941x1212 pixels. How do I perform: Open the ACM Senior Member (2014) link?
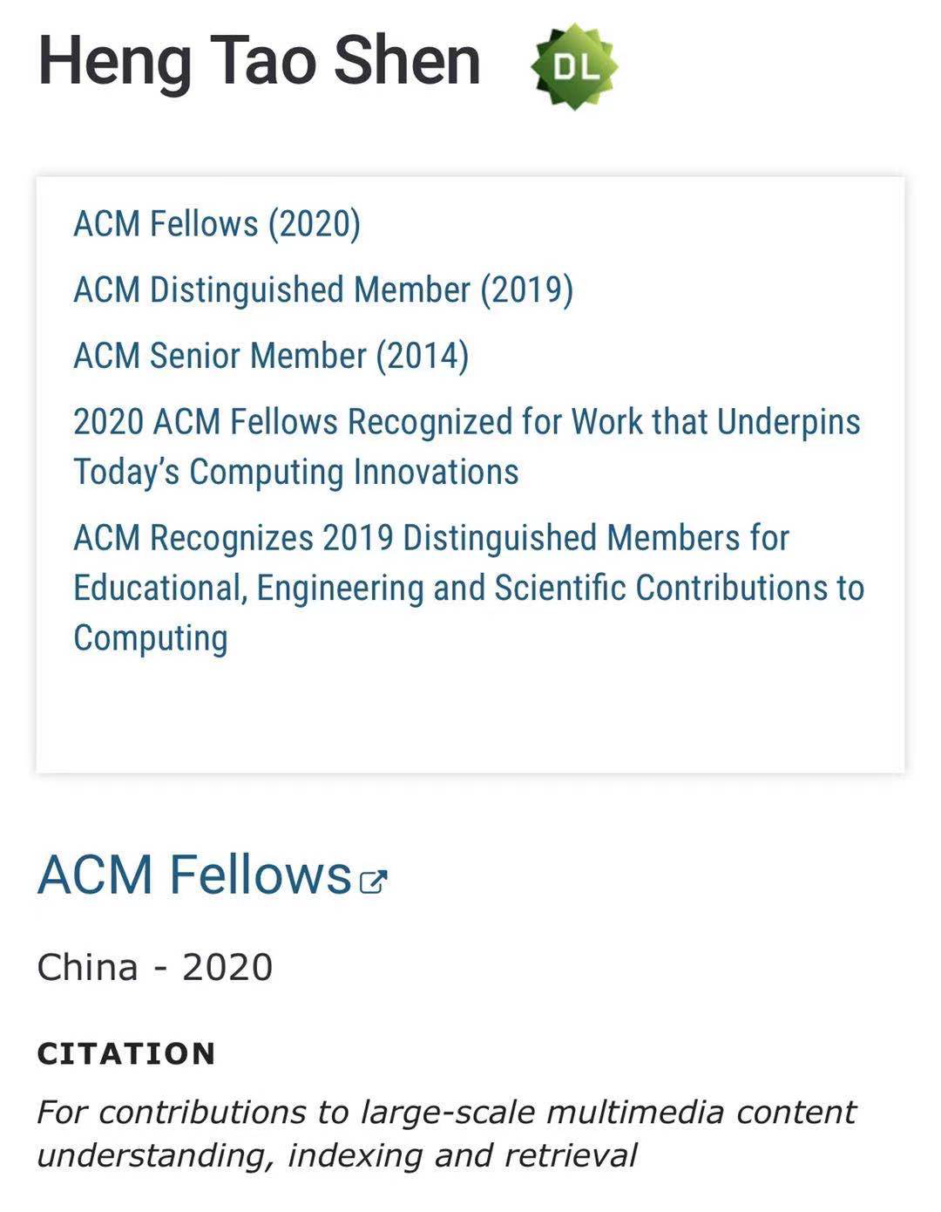(x=271, y=356)
